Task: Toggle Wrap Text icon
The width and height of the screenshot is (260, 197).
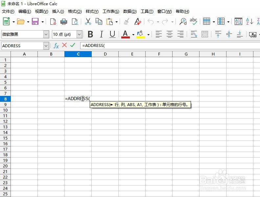Action: pos(194,34)
